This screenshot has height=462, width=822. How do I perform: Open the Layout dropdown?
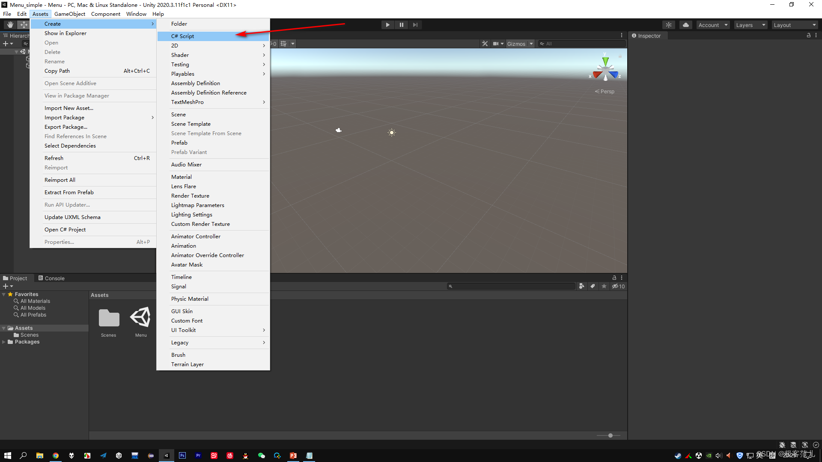(x=795, y=25)
